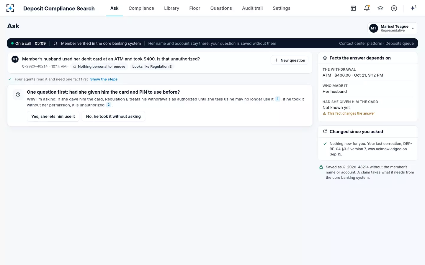Click the green check next to 'Nothing new for you'
This screenshot has height=265, width=425.
[325, 144]
